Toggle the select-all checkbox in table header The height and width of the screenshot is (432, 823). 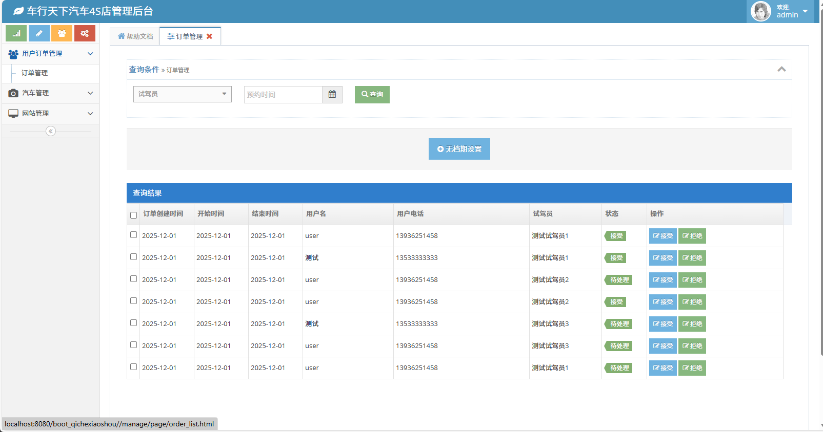click(134, 215)
